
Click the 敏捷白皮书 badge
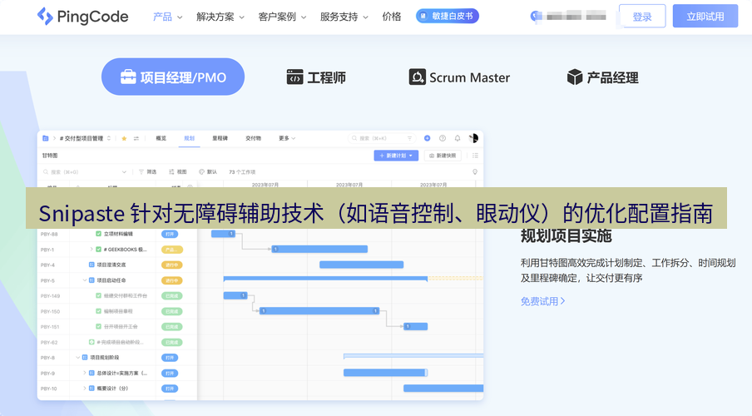pyautogui.click(x=448, y=17)
